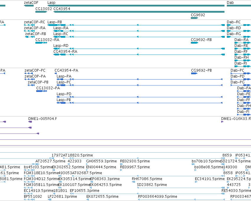251x201 pixels.
Task: Select protein zetaCOP-PB
Action: click(38, 82)
